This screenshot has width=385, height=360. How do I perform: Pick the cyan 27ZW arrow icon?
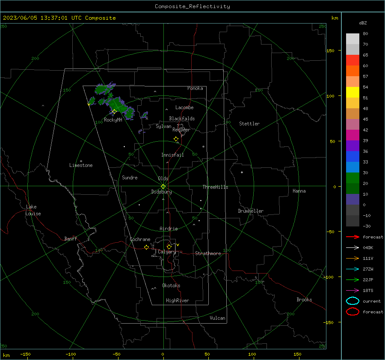352,269
